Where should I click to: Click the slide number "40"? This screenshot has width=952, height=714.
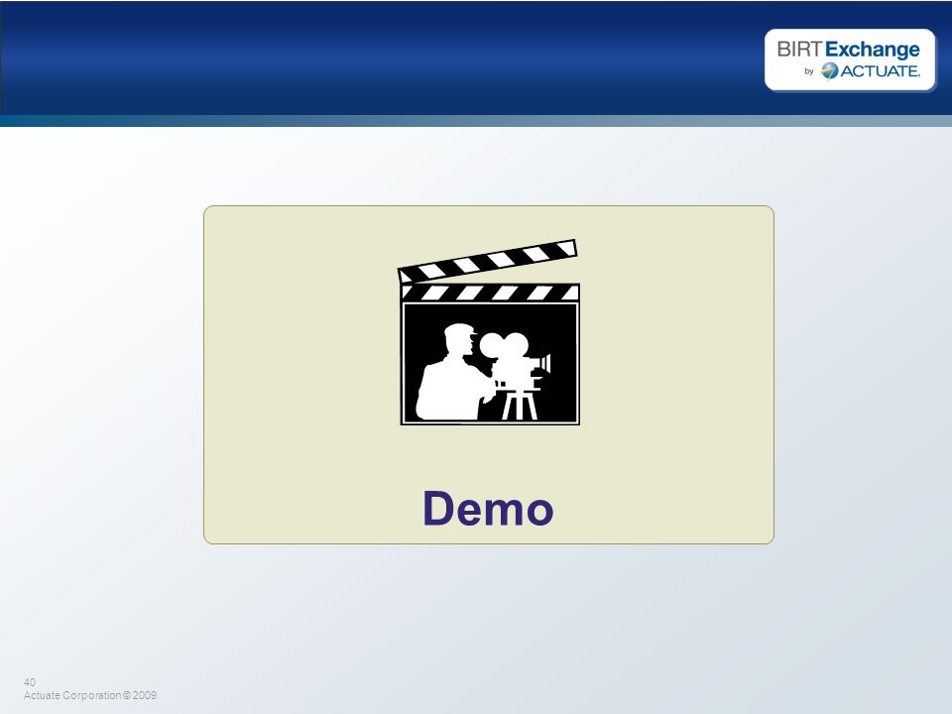coord(30,682)
